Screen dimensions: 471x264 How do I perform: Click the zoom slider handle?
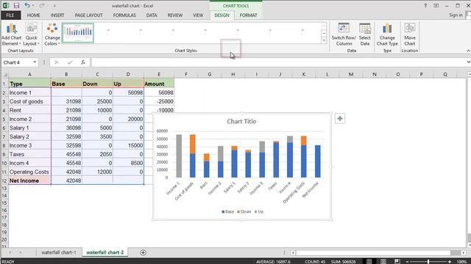[428, 262]
